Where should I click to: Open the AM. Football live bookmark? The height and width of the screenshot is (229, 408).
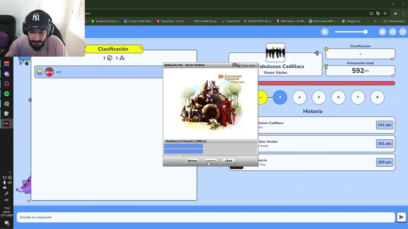pos(203,21)
